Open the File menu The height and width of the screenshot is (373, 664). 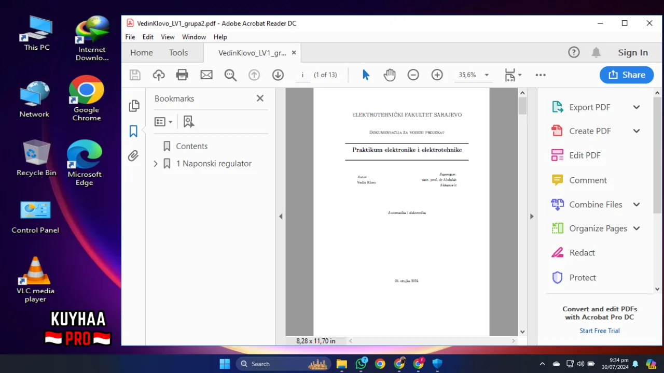point(130,37)
